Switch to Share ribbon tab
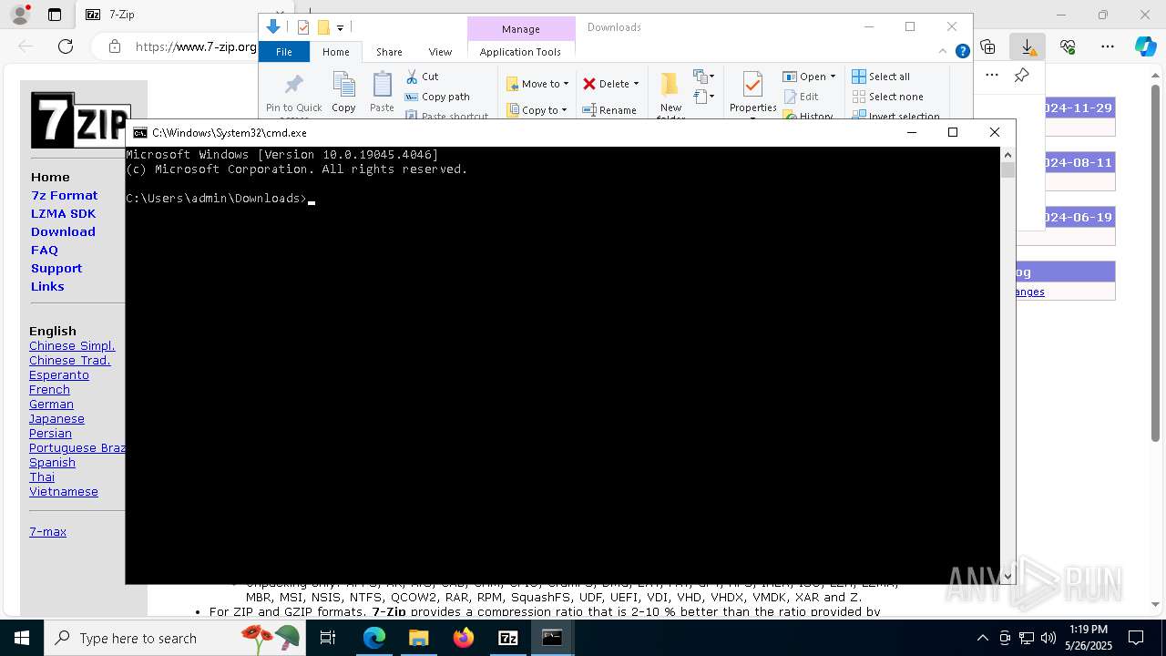 pyautogui.click(x=389, y=52)
